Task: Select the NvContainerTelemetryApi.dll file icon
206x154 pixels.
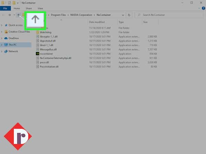Action: click(37, 58)
